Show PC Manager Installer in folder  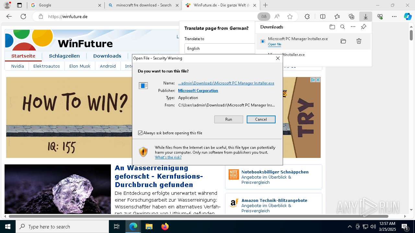tap(343, 41)
